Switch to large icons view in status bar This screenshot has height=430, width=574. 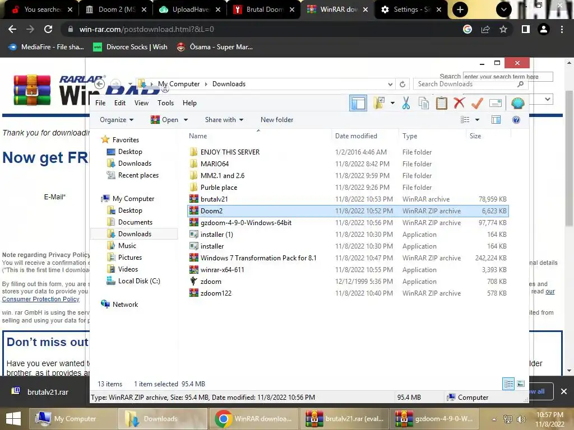pyautogui.click(x=521, y=384)
